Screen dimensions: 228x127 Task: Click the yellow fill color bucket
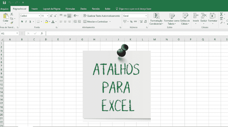[46, 22]
